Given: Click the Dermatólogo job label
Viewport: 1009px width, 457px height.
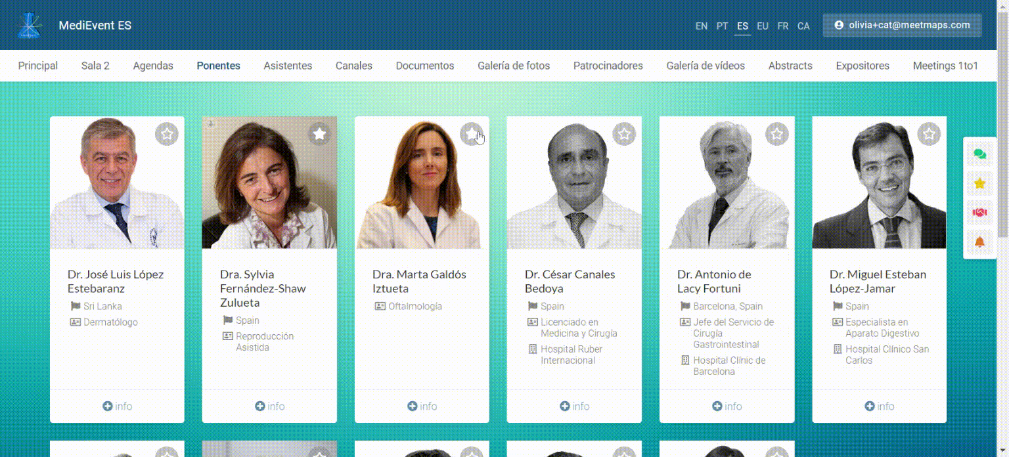Looking at the screenshot, I should pyautogui.click(x=110, y=322).
